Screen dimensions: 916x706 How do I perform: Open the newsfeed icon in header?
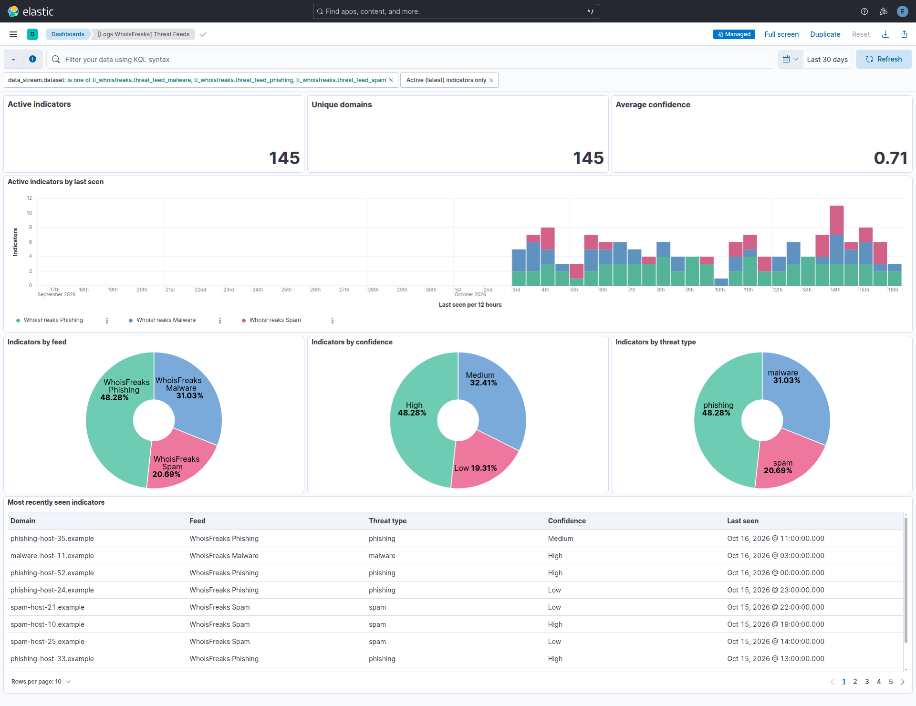[x=884, y=11]
